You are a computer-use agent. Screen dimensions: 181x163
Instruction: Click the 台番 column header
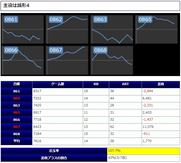click(x=16, y=85)
